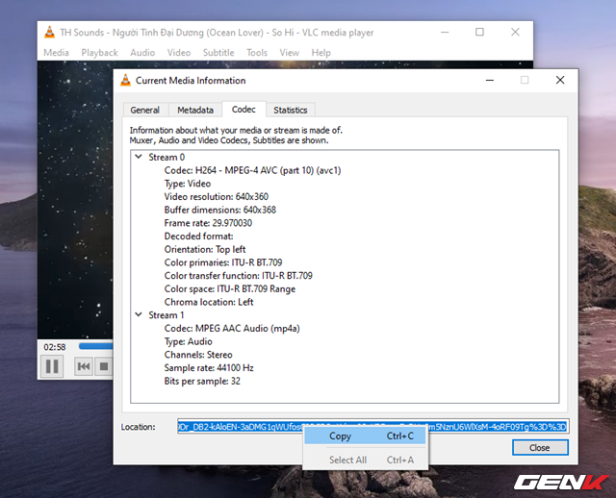Switch to the General tab
Image resolution: width=616 pixels, height=498 pixels.
click(145, 110)
